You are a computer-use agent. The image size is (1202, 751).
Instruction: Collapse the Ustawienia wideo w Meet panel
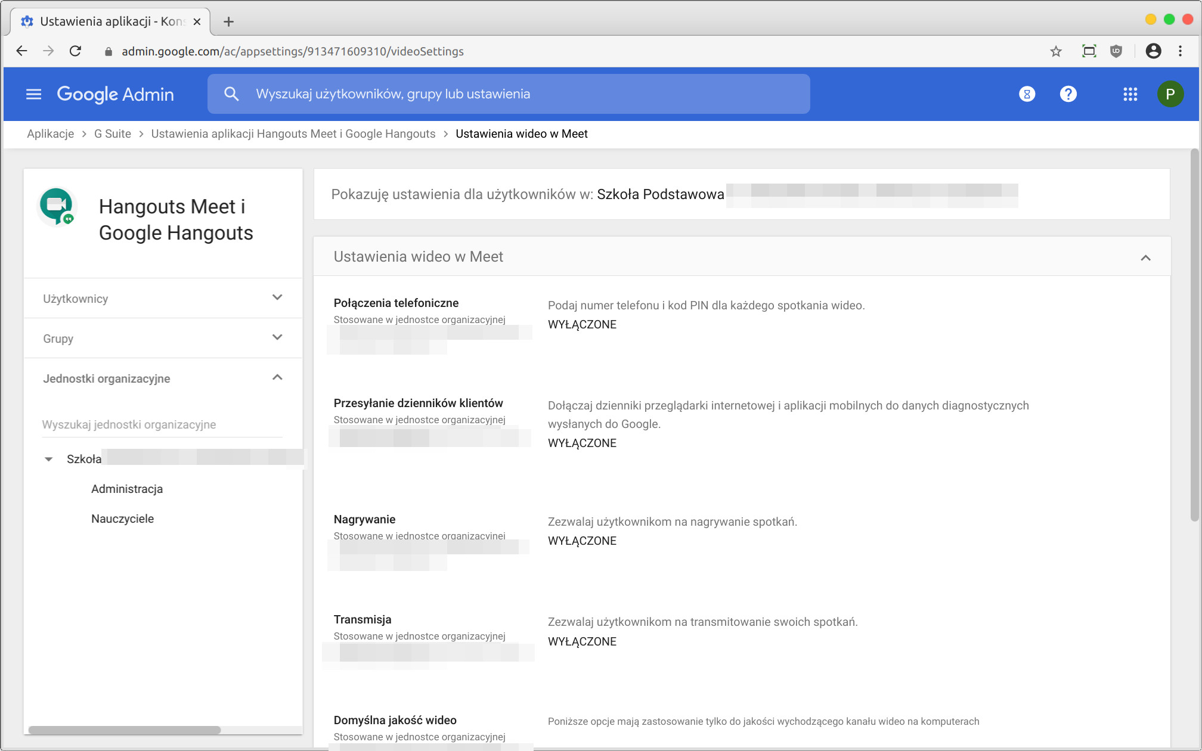pos(1145,257)
